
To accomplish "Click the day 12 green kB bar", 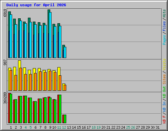I will point(65,119).
